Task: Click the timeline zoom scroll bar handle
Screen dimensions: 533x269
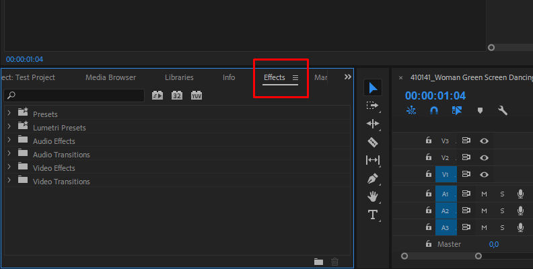Action: [x=441, y=256]
